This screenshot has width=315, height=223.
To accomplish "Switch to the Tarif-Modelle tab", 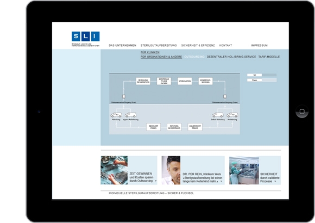I will (x=269, y=57).
